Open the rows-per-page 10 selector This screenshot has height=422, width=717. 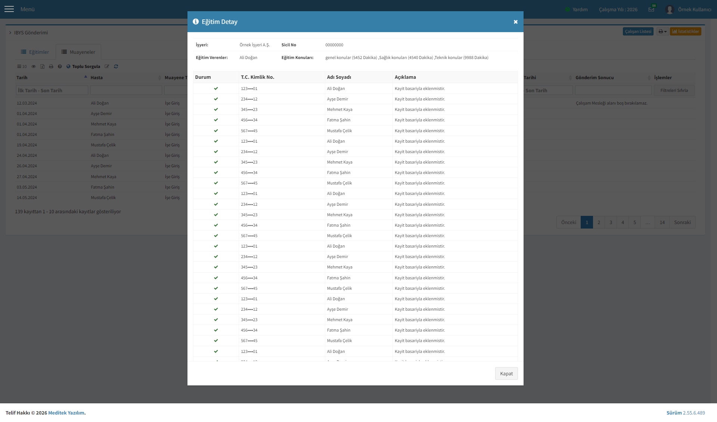pos(22,66)
